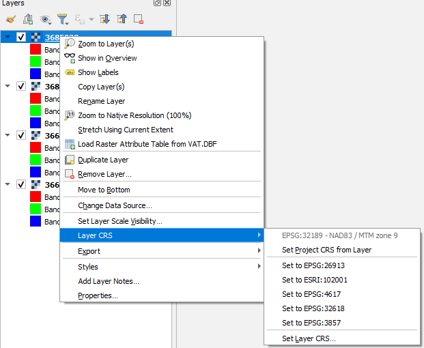Viewport: 424px width, 348px height.
Task: Open the Layer Styling panel brush icon
Action: [x=11, y=20]
